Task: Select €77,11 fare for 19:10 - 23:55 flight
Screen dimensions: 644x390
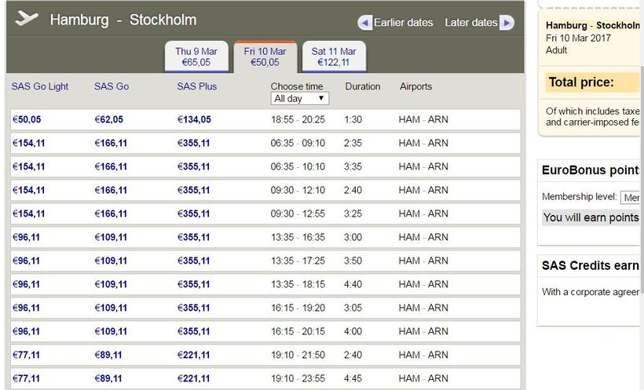Action: [x=27, y=379]
